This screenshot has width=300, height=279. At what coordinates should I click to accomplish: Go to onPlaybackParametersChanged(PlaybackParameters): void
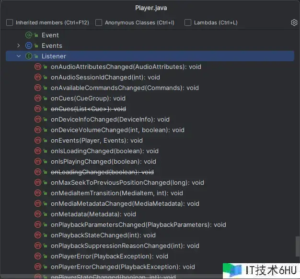coord(138,224)
